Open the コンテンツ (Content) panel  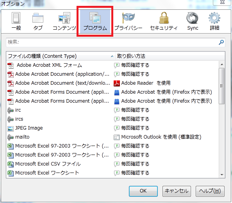click(x=64, y=21)
